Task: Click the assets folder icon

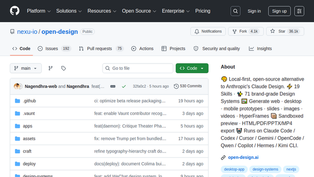Action: coord(18,139)
